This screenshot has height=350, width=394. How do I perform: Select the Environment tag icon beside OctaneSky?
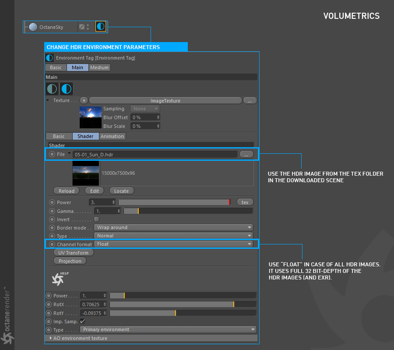coord(101,27)
